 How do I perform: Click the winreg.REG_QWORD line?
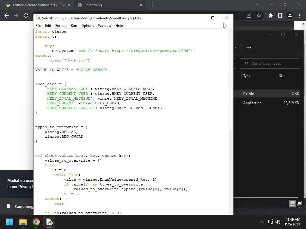pos(64,137)
